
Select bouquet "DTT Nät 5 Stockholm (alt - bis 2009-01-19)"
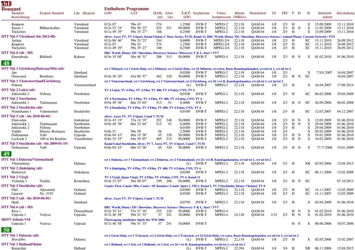click(x=35, y=143)
